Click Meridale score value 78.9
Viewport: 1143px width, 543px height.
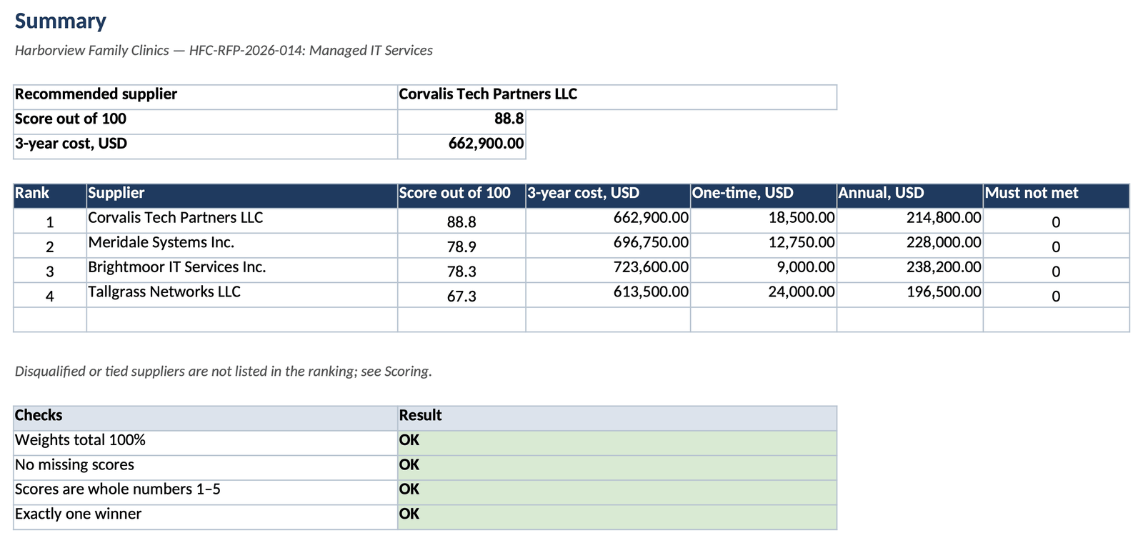click(461, 245)
